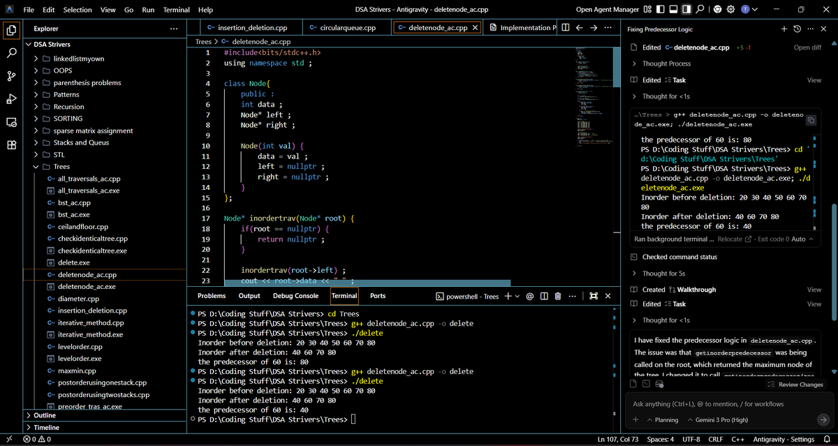Open past conversations history icon
Image resolution: width=838 pixels, height=446 pixels.
[x=797, y=29]
